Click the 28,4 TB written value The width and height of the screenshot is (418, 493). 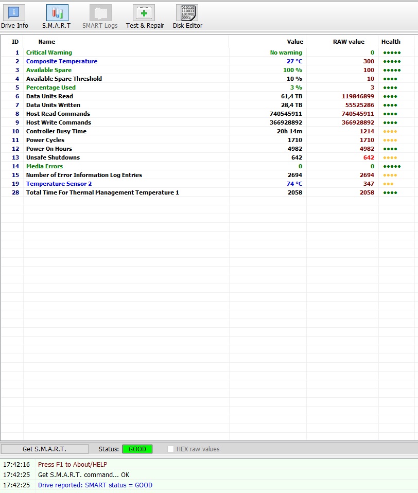pyautogui.click(x=291, y=105)
